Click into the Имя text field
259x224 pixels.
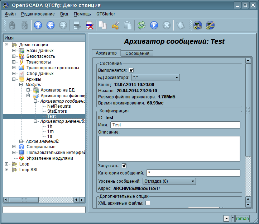coord(175,125)
